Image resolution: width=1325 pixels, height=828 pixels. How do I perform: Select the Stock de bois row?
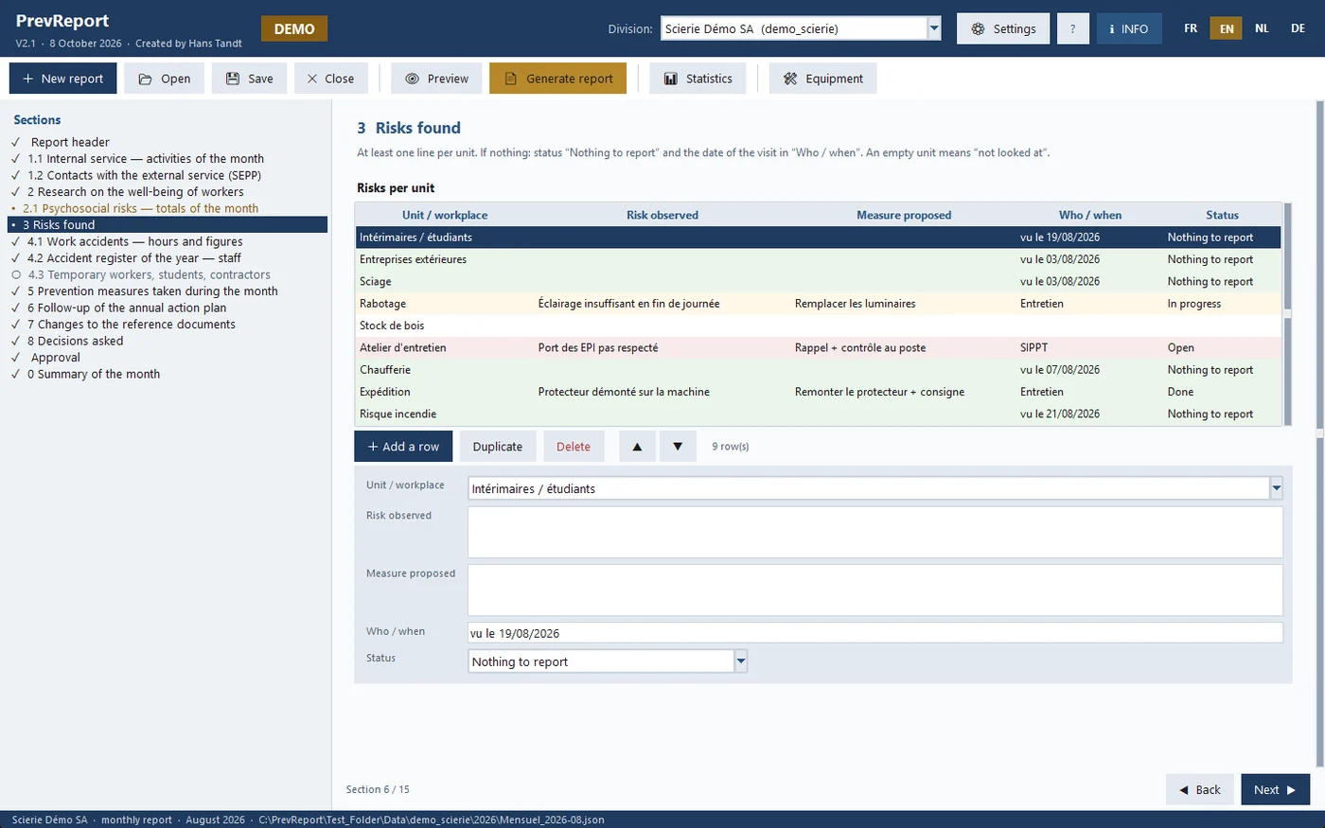pyautogui.click(x=818, y=326)
